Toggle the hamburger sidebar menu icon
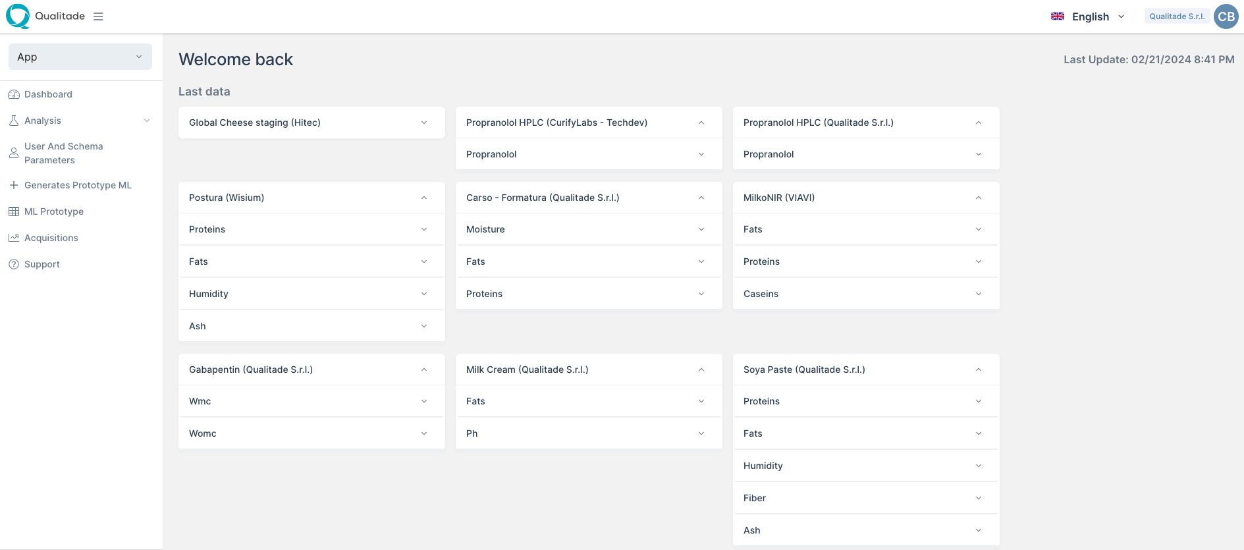Viewport: 1244px width, 550px height. point(98,16)
